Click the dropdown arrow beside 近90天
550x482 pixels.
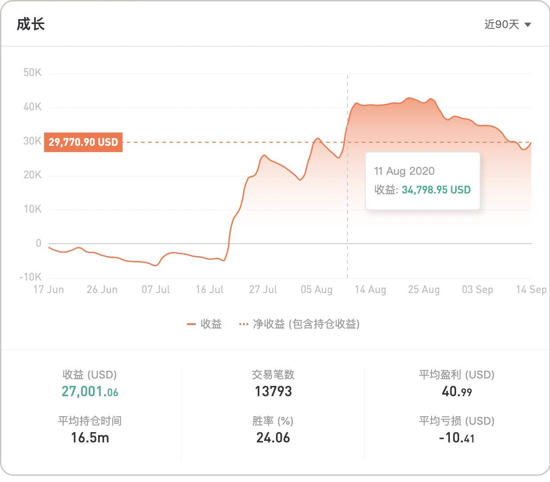(528, 25)
